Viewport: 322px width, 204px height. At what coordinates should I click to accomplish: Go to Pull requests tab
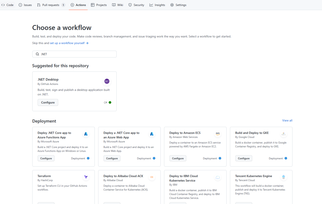pyautogui.click(x=51, y=5)
